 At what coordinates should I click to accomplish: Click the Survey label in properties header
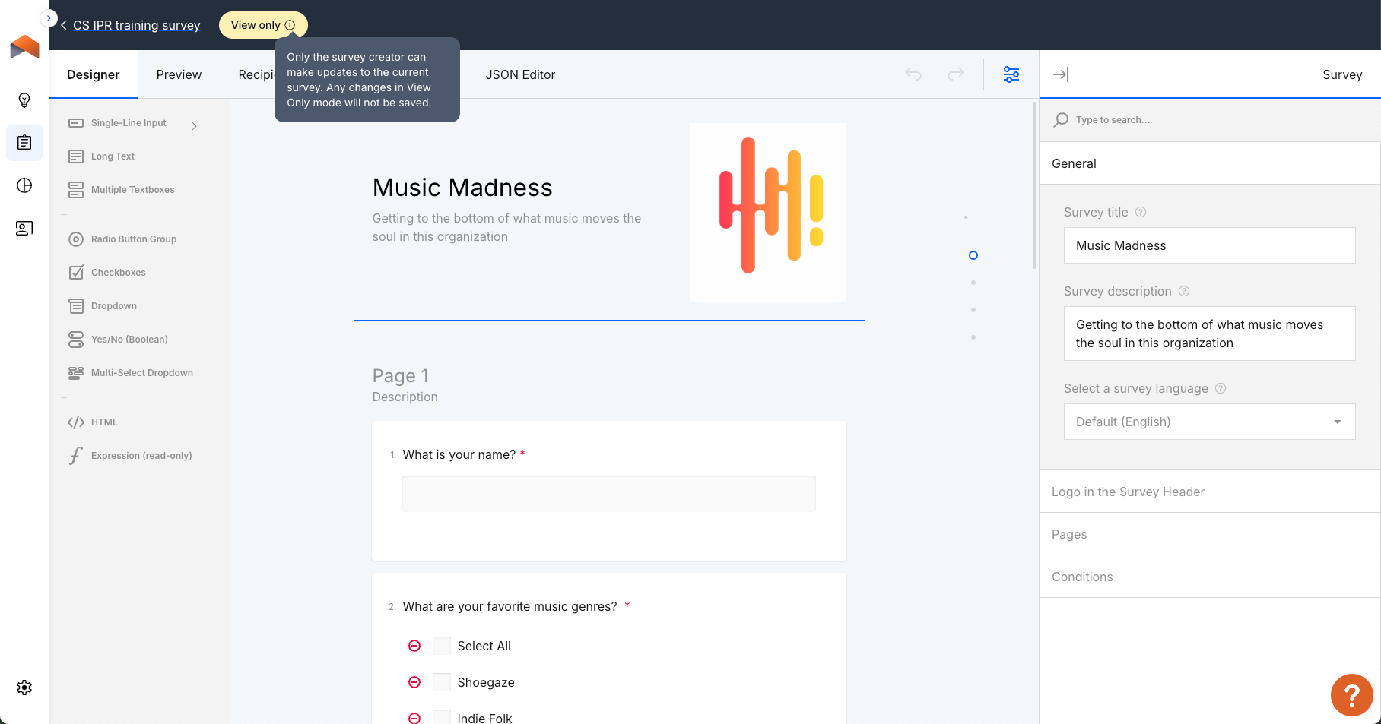[1342, 74]
